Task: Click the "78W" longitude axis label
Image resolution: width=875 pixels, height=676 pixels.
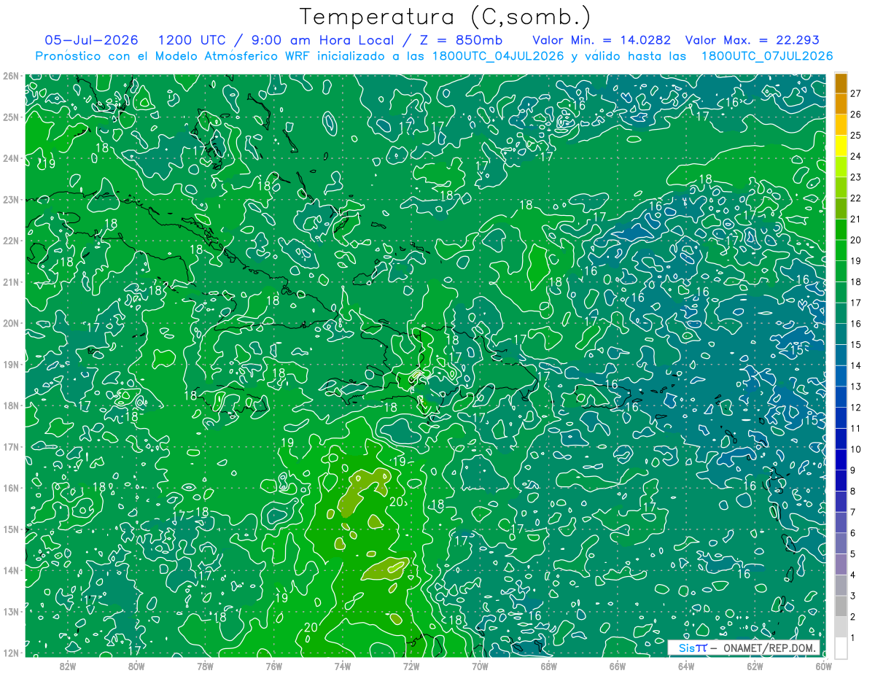Action: click(x=205, y=666)
